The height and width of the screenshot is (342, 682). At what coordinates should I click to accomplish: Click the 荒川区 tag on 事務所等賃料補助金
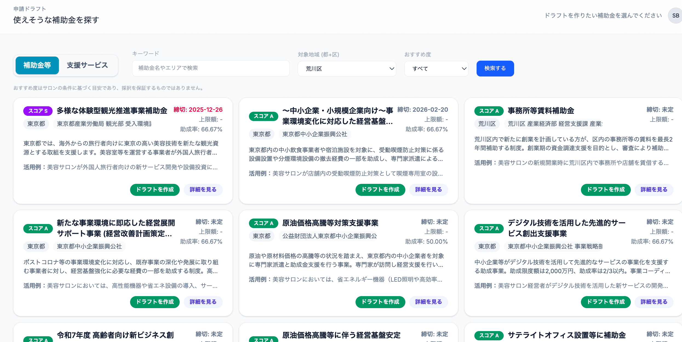487,123
